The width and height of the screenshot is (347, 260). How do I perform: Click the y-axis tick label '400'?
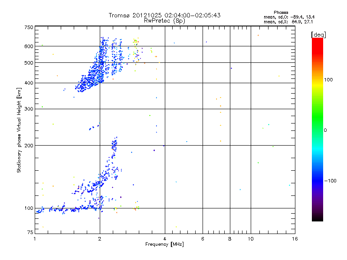pos(29,83)
